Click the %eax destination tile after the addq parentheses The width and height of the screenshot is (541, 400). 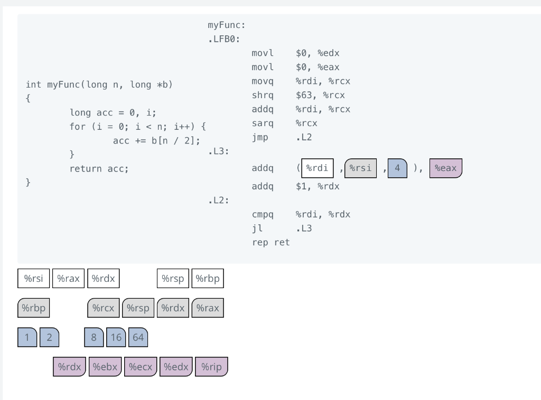click(445, 168)
